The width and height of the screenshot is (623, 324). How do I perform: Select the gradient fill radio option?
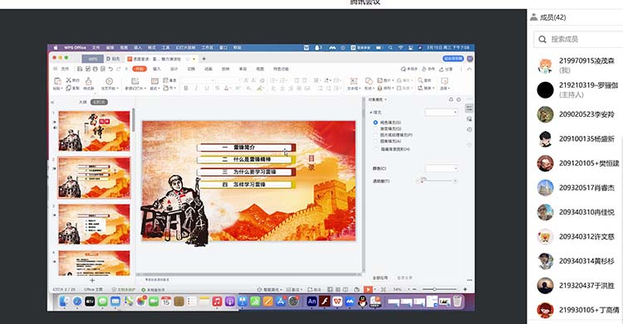pyautogui.click(x=375, y=129)
